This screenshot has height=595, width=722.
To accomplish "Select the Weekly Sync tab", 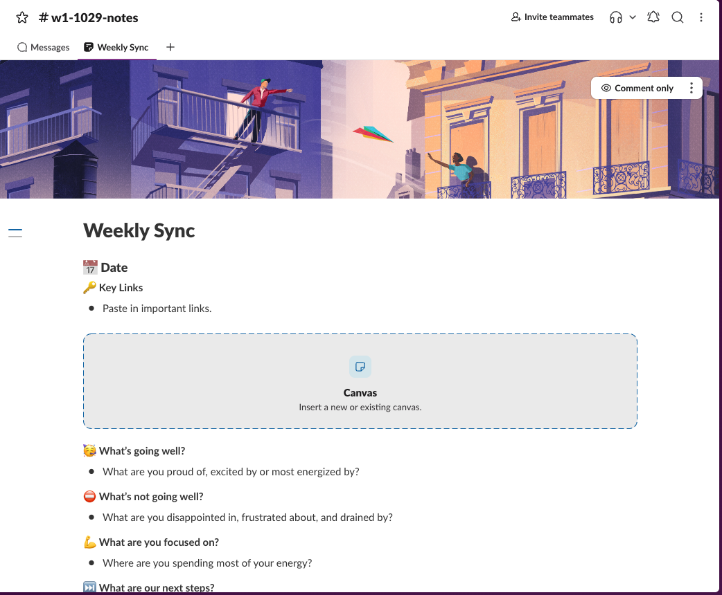I will pos(116,47).
